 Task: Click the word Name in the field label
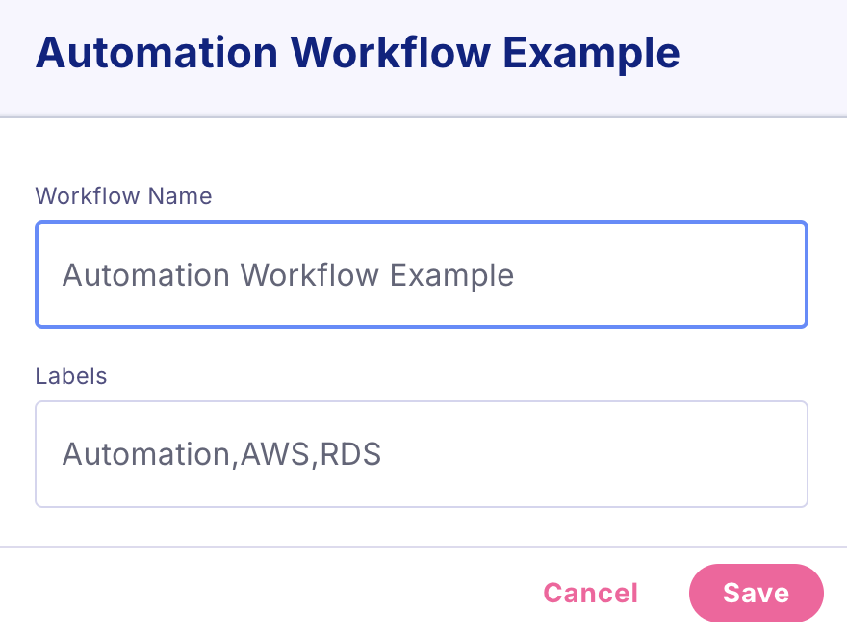(x=181, y=196)
